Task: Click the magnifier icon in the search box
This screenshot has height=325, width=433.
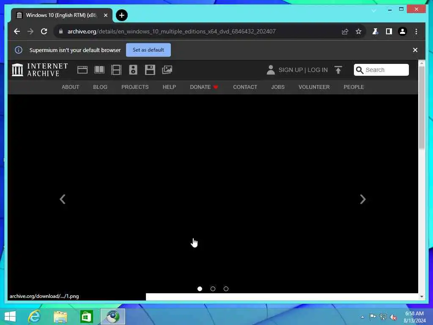Action: coord(359,70)
